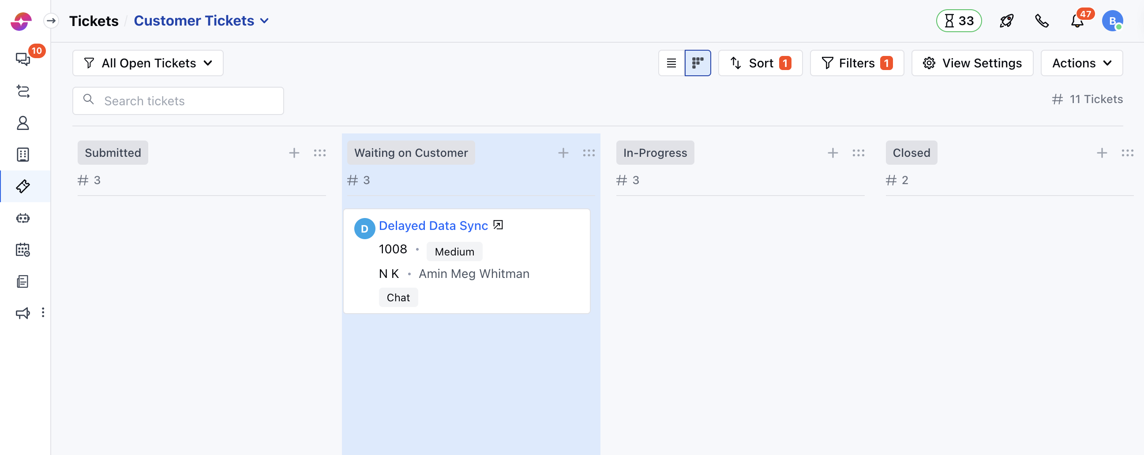The height and width of the screenshot is (455, 1144).
Task: Open the user profile avatar B
Action: click(1113, 21)
